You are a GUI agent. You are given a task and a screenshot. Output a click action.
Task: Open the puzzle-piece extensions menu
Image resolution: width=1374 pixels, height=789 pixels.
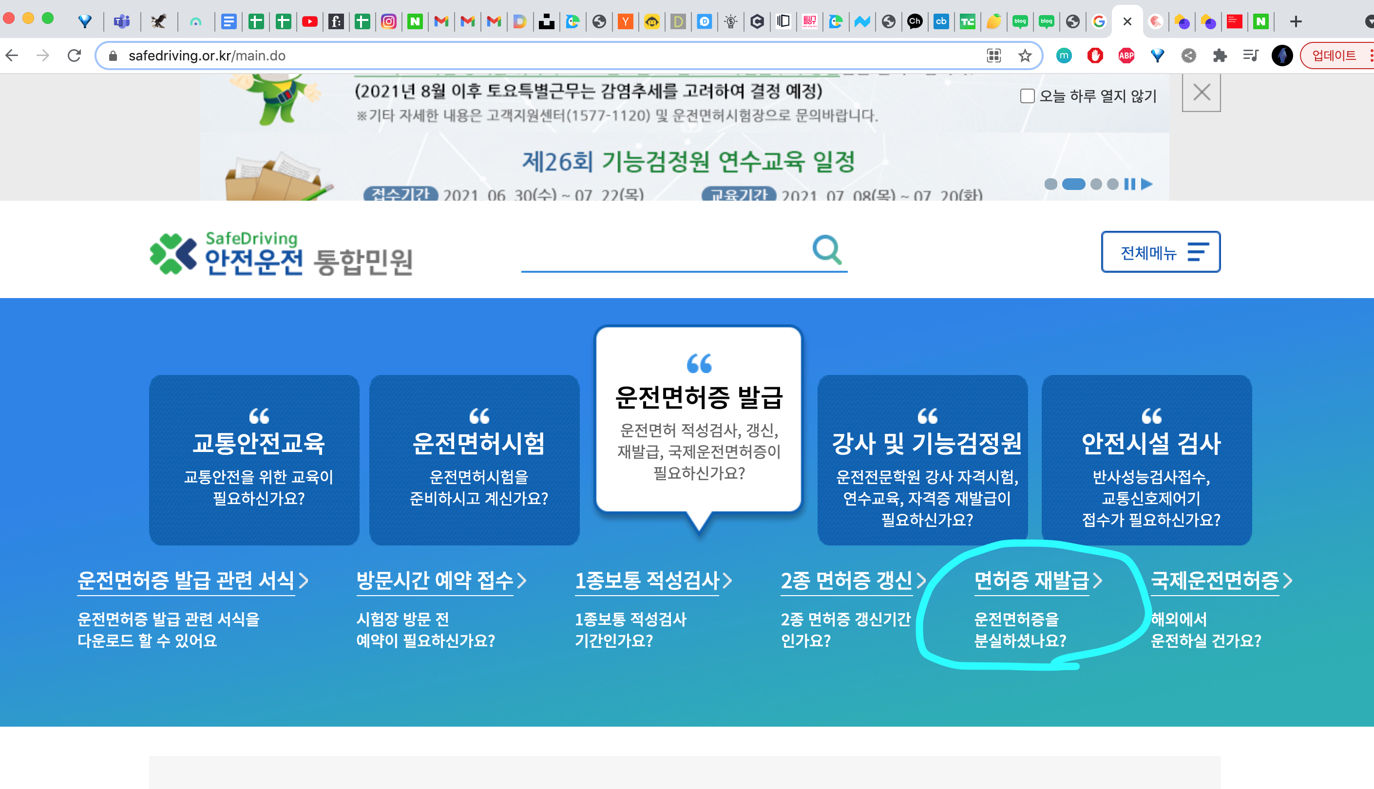click(1220, 56)
